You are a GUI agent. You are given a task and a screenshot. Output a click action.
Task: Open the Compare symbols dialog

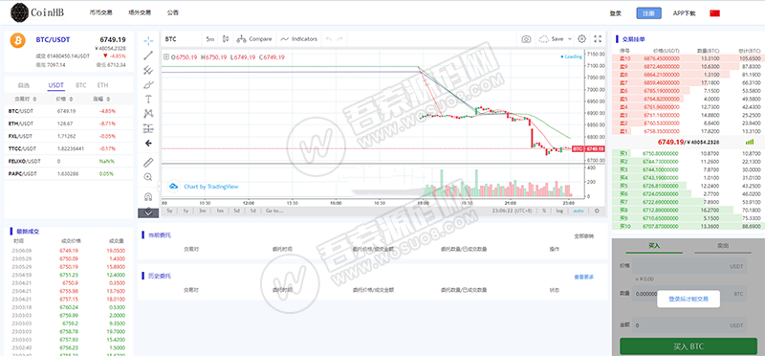[253, 38]
